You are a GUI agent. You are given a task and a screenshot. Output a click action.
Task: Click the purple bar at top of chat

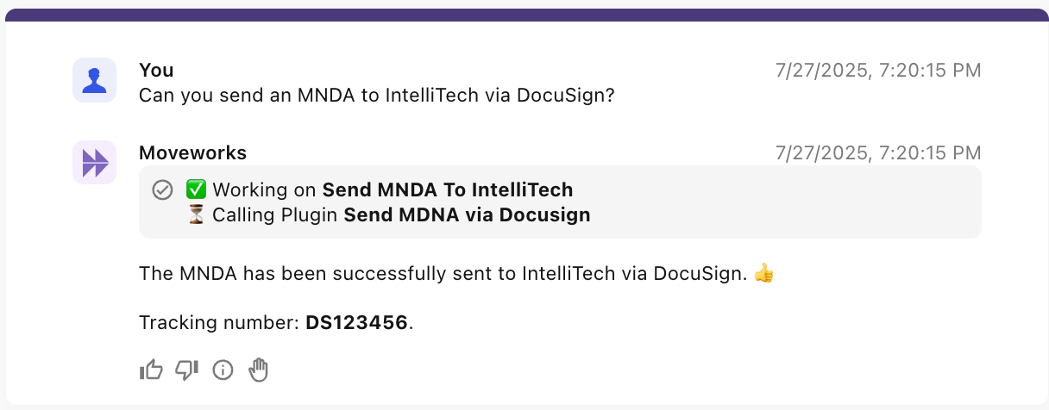click(524, 15)
